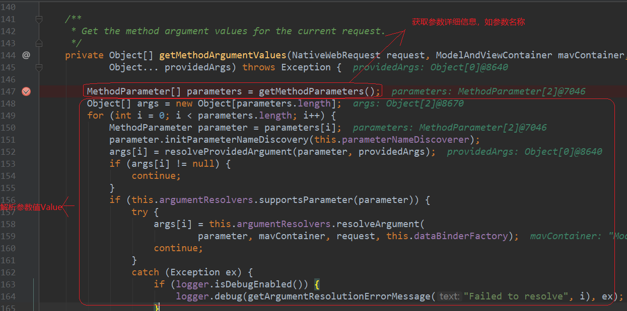Click the 'continue;' statement on line 160
The image size is (627, 311).
tap(178, 248)
